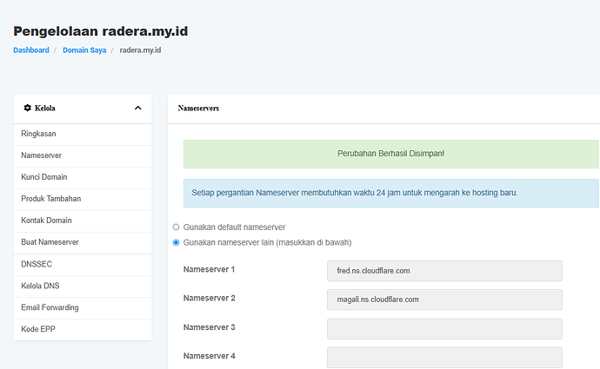600x369 pixels.
Task: Select Gunakan nameserver lain radio
Action: coord(176,242)
